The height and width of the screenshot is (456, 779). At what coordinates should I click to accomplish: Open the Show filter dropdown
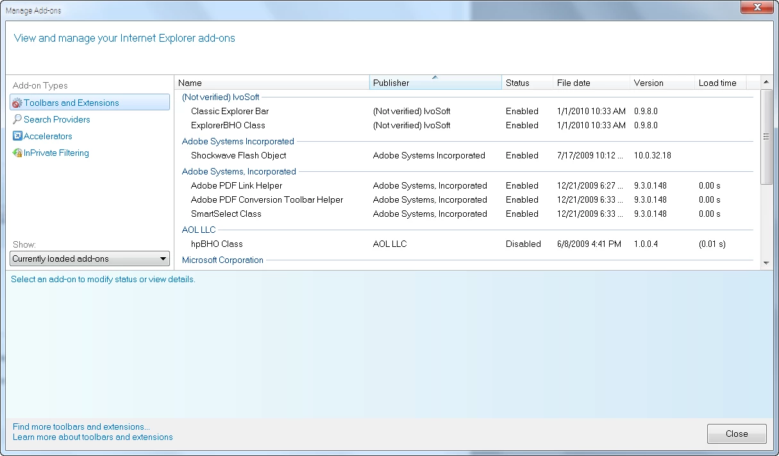[90, 259]
